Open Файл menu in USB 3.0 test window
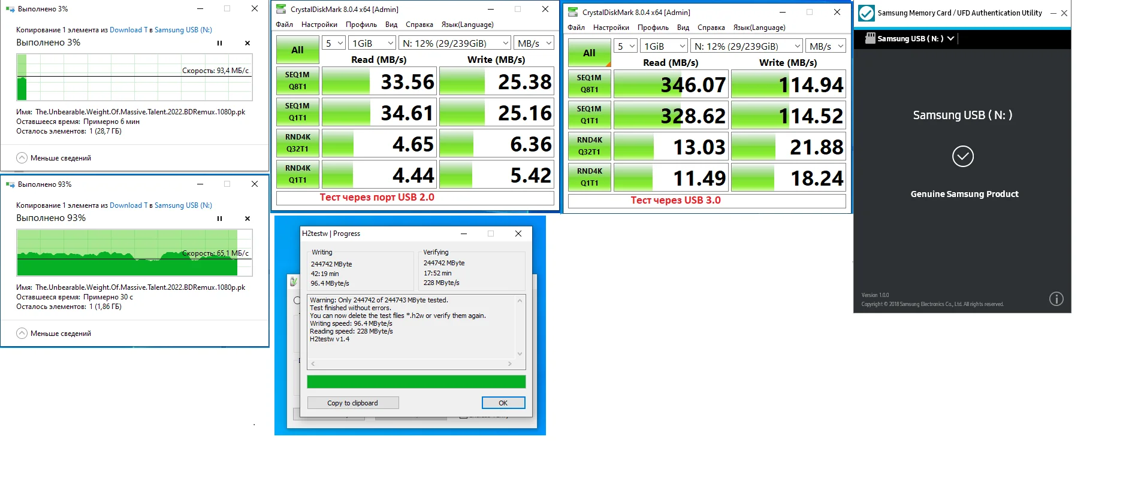The height and width of the screenshot is (503, 1123). 576,28
